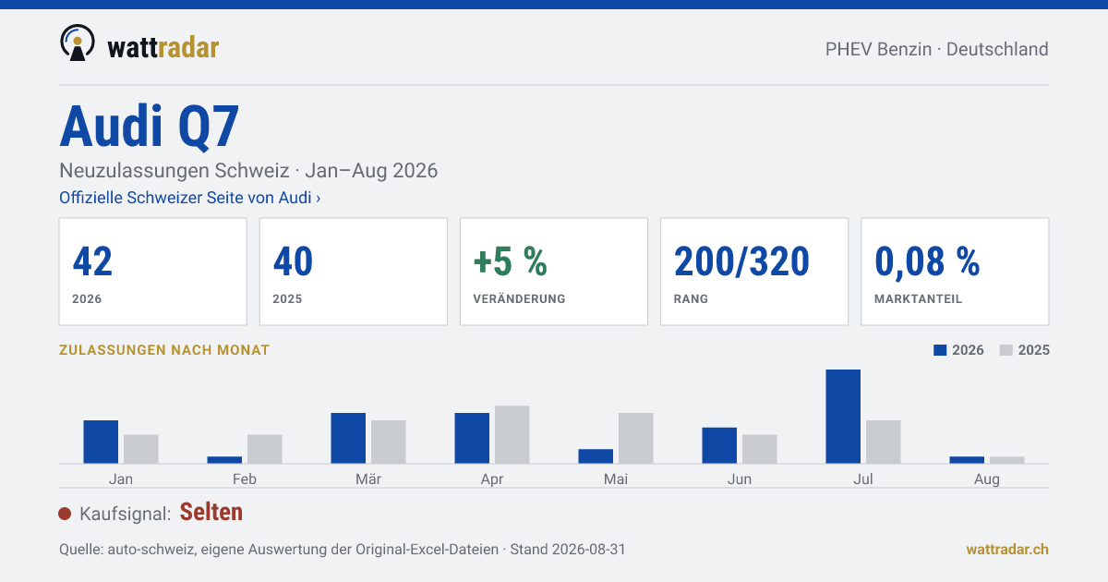Click the Mai axis label

pos(616,479)
